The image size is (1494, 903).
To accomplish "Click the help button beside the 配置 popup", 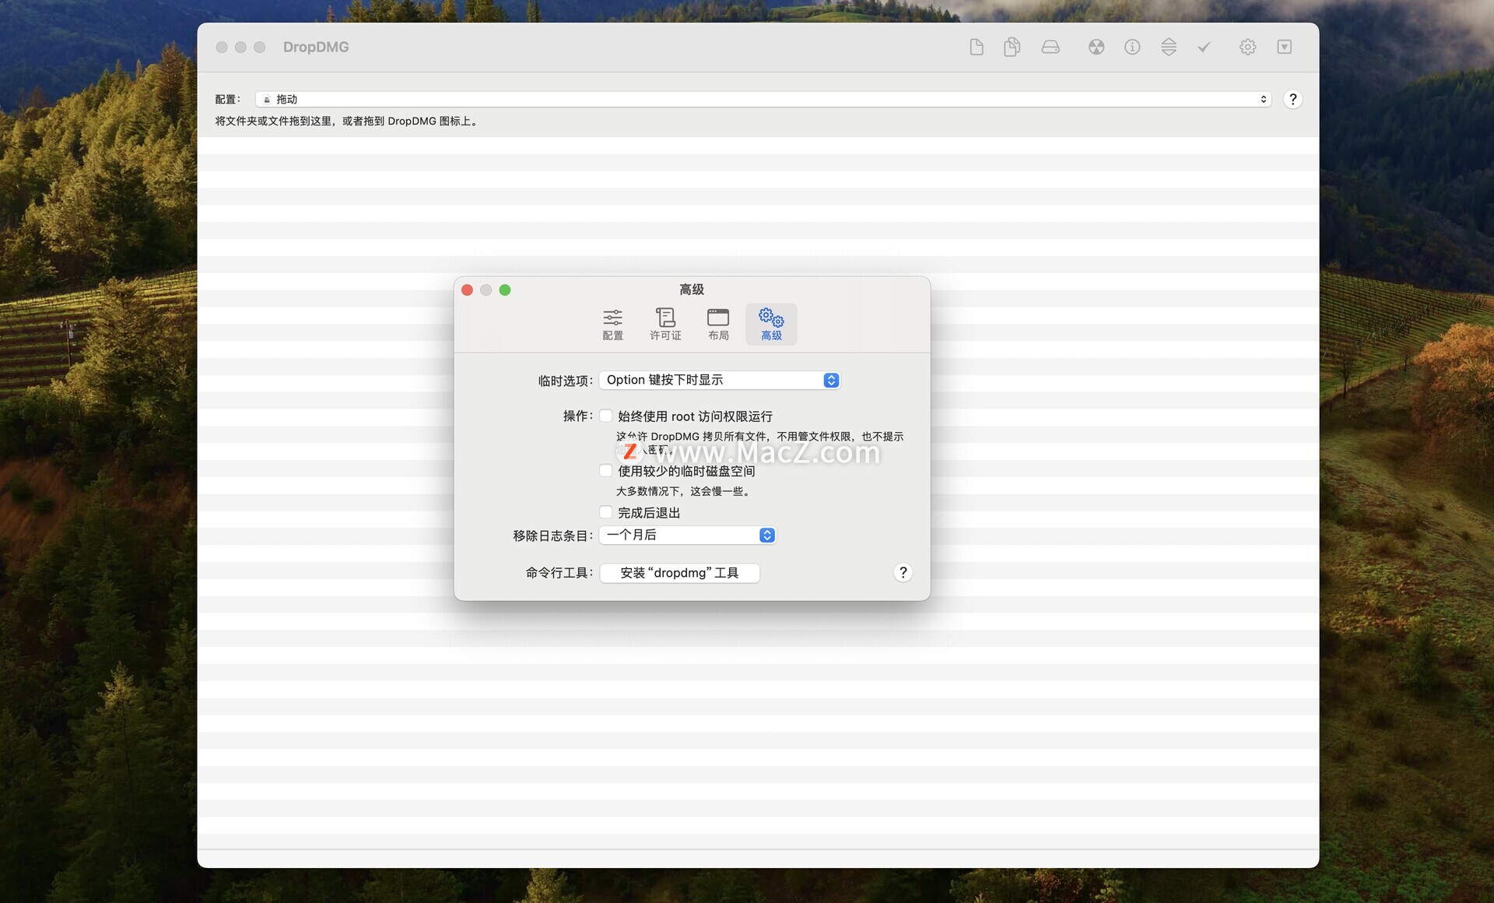I will pyautogui.click(x=1292, y=100).
